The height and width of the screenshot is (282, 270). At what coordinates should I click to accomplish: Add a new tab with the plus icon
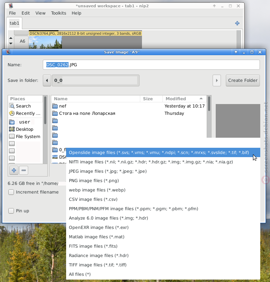pos(237,23)
